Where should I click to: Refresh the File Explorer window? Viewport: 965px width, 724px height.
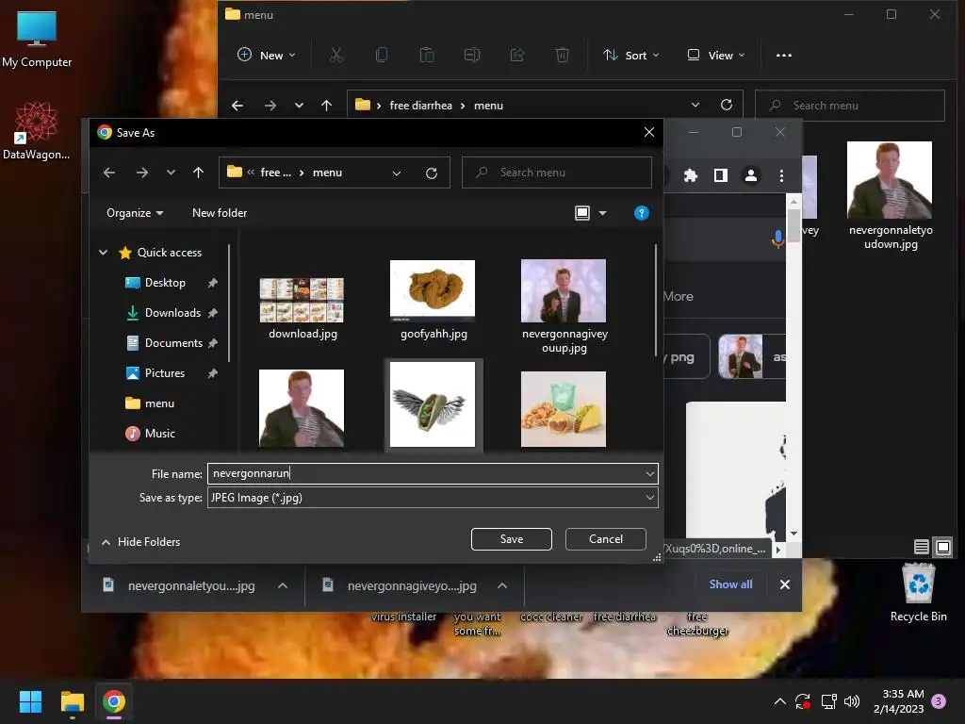727,106
